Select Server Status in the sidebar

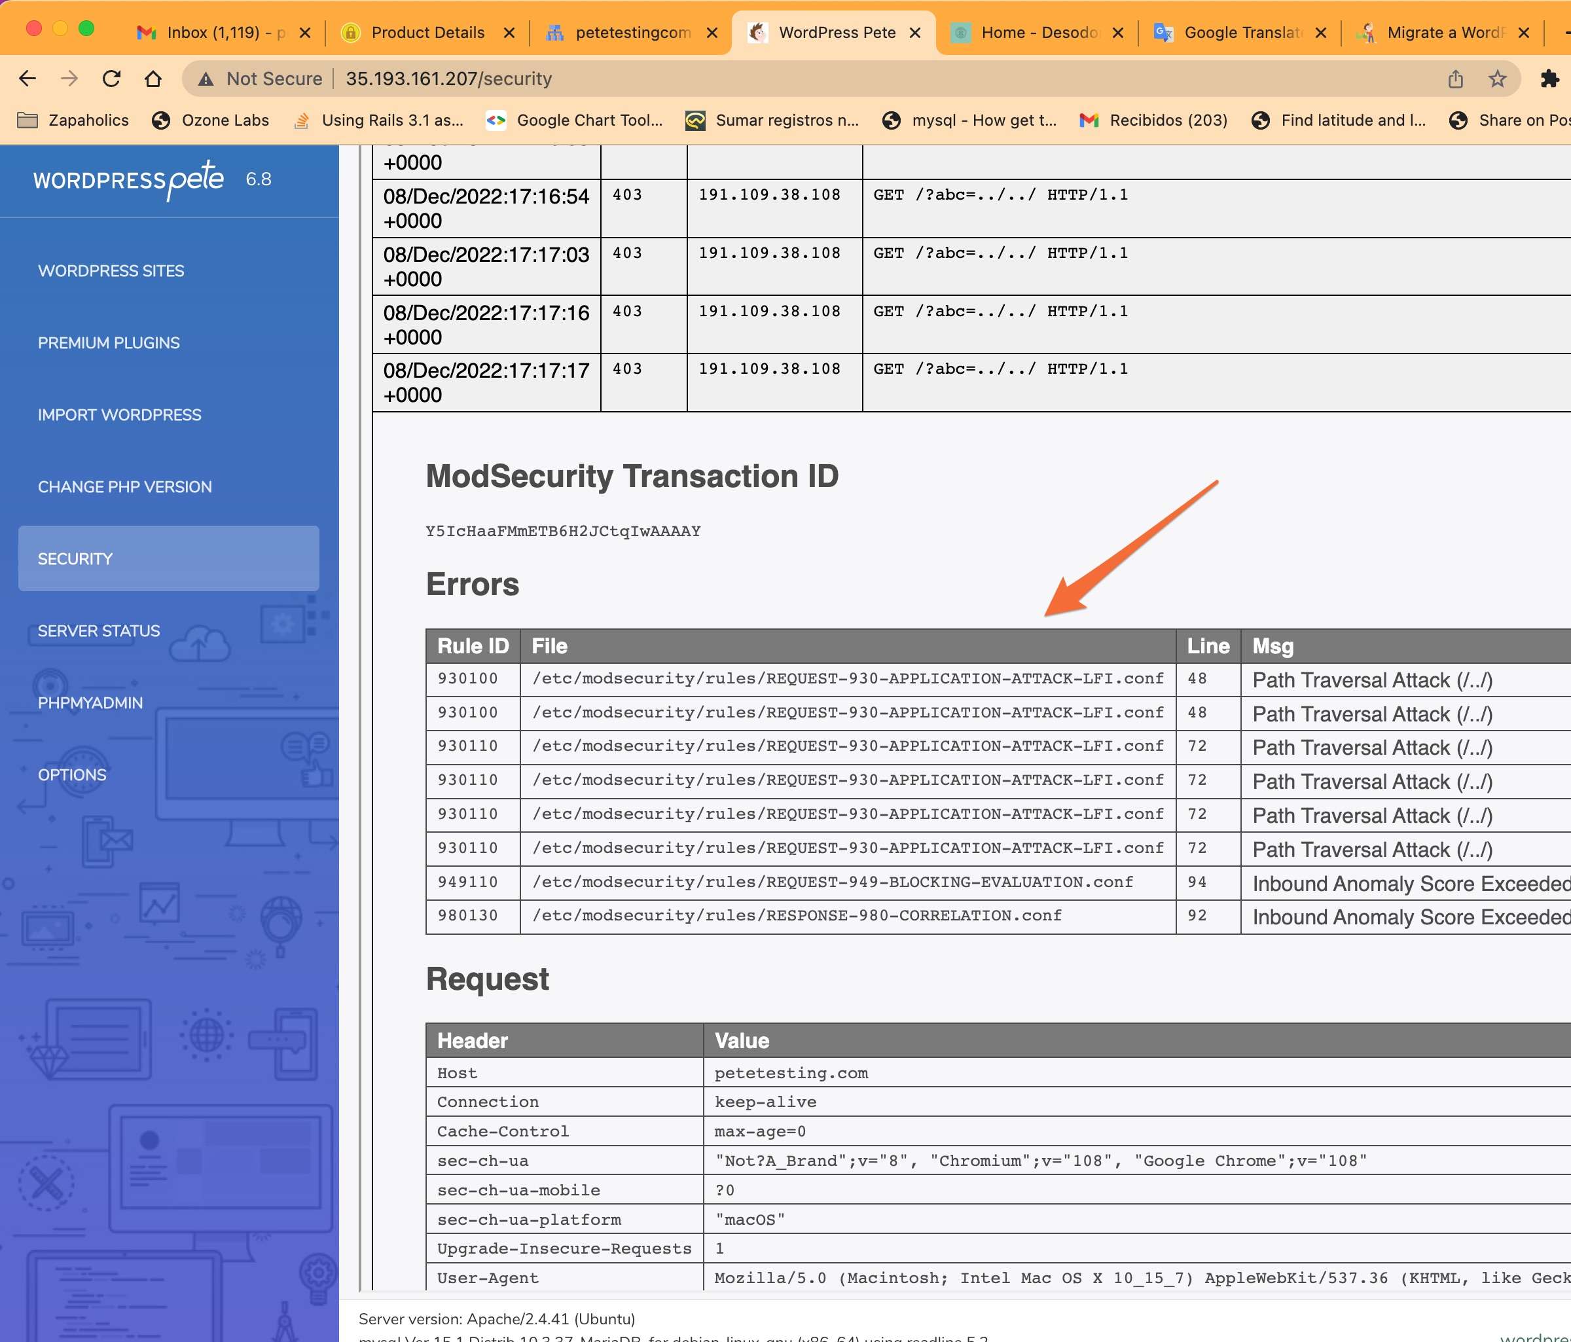pos(99,631)
